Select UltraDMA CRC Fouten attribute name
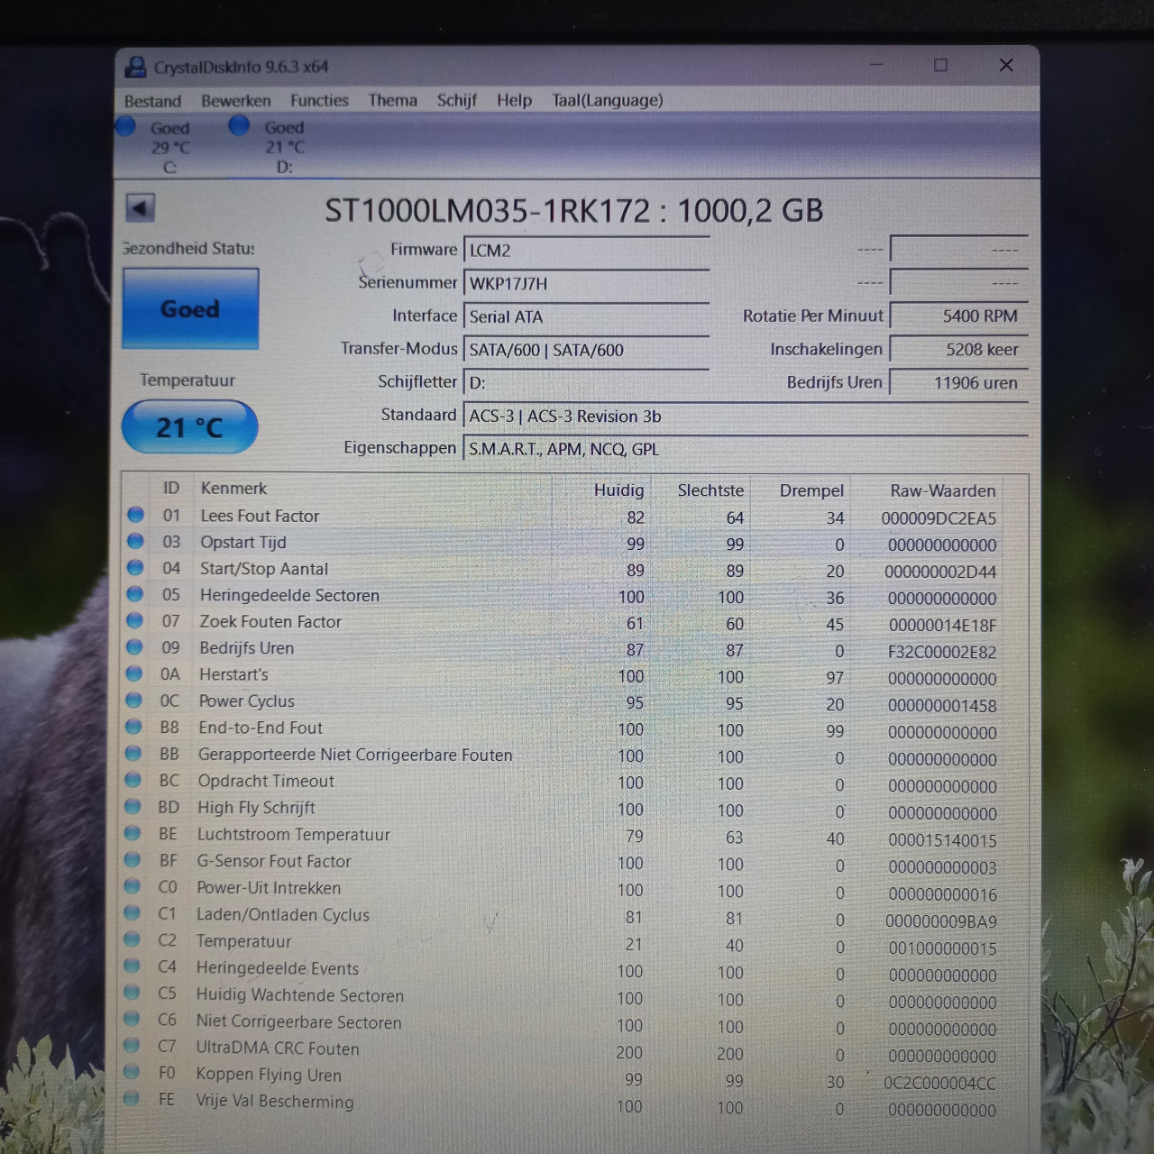 [278, 1049]
